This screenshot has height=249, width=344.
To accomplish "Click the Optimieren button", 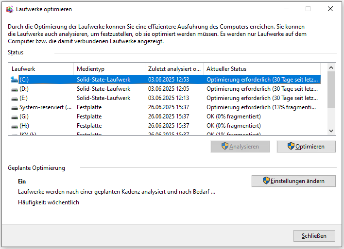I will tap(306, 147).
